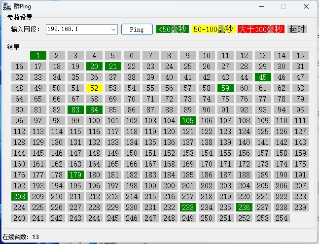Click gray host cell 31
Viewport: 319px width, 244px height.
click(300, 66)
